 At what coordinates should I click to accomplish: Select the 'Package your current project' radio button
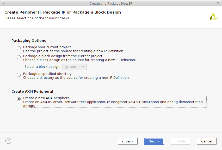[19, 48]
